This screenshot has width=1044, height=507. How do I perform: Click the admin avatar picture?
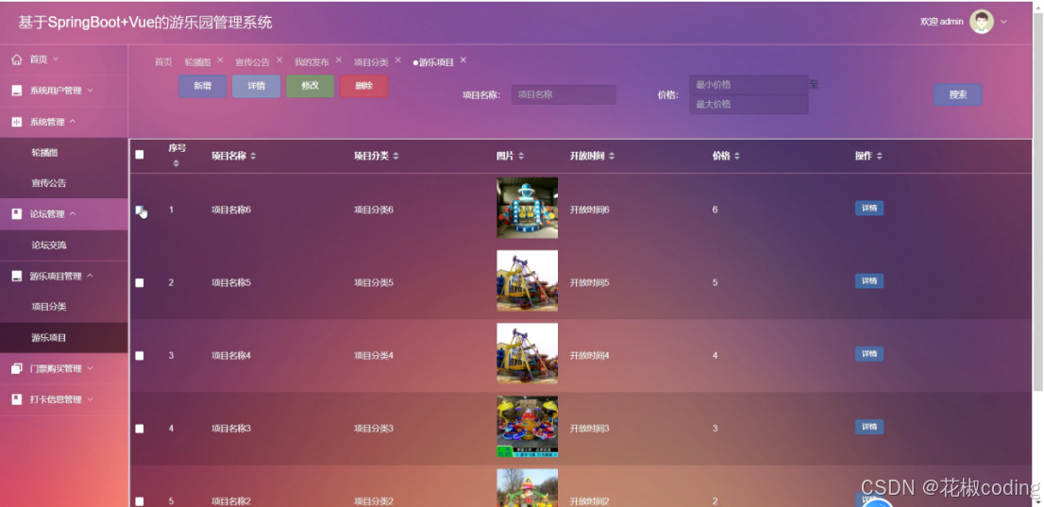[x=982, y=22]
